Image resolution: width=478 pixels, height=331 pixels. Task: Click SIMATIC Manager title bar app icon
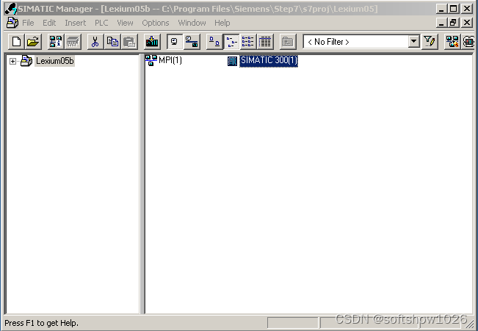[x=11, y=9]
